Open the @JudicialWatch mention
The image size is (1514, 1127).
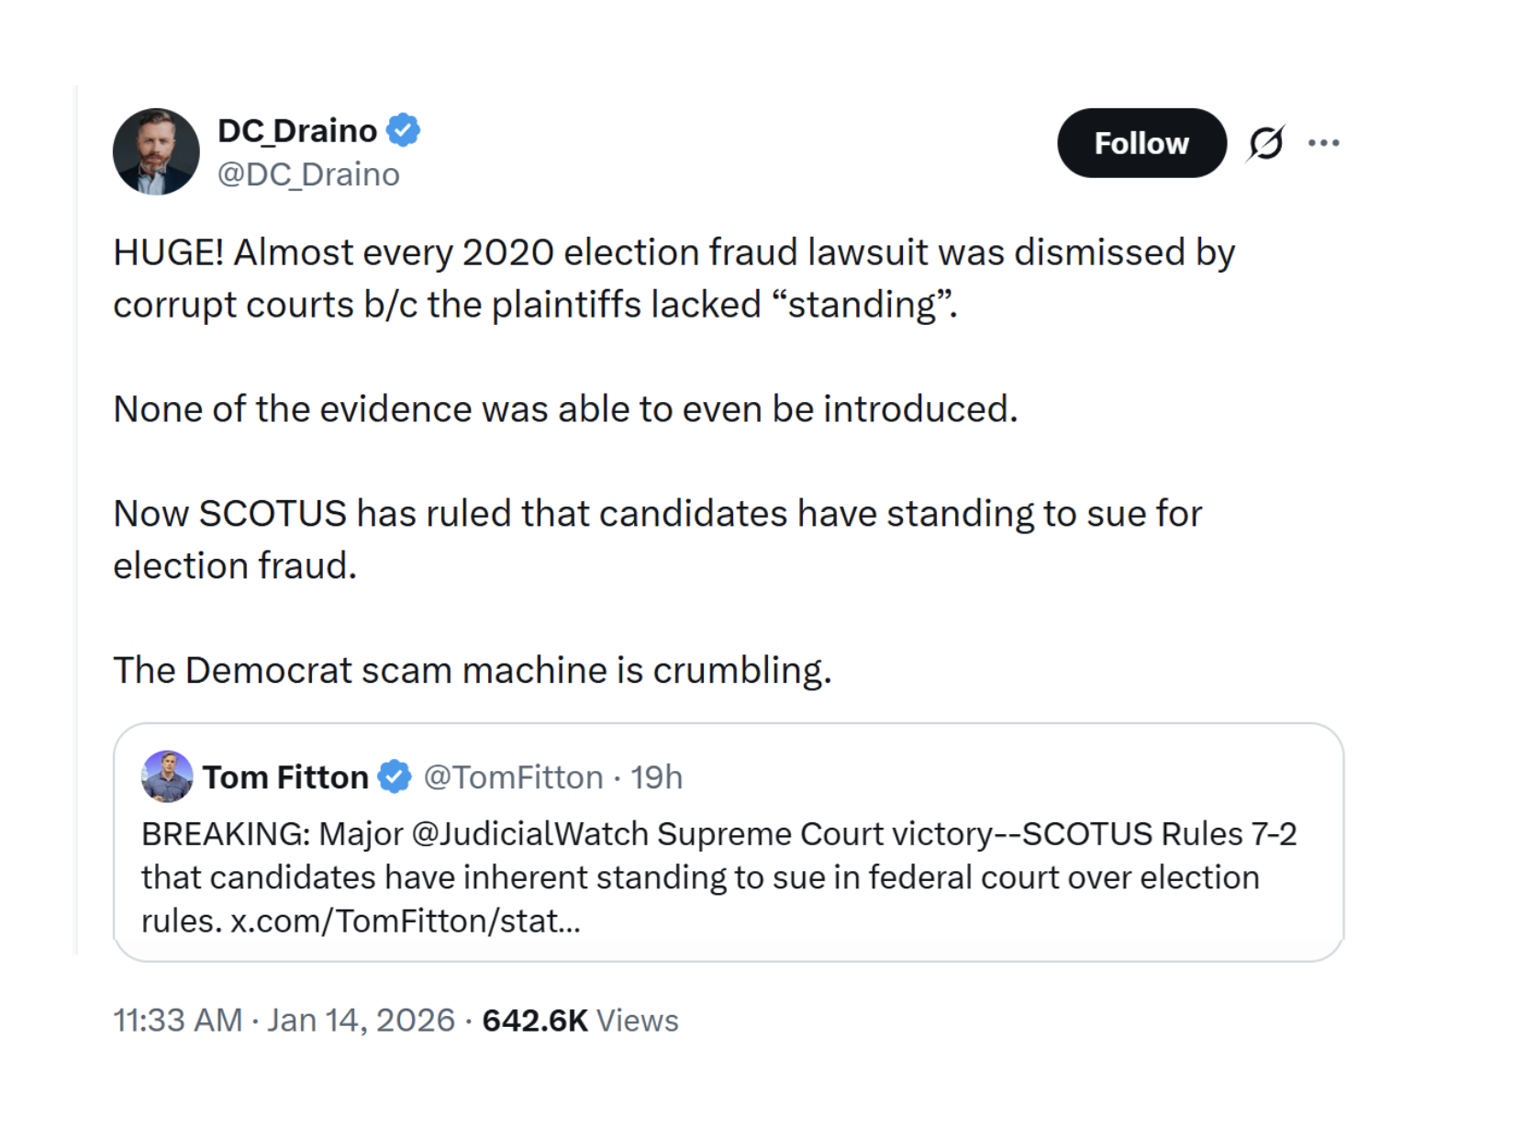[529, 833]
